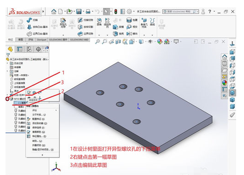Click the Print icon
Viewport: 244px width, 175px height.
pos(88,12)
